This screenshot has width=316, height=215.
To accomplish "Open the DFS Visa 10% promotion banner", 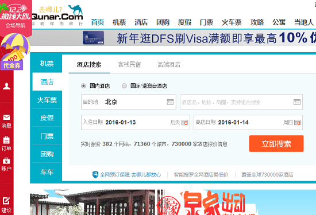I will click(174, 38).
